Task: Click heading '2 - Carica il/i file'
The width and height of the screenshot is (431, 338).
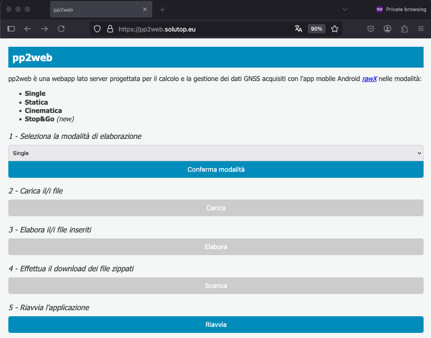Action: pyautogui.click(x=36, y=191)
